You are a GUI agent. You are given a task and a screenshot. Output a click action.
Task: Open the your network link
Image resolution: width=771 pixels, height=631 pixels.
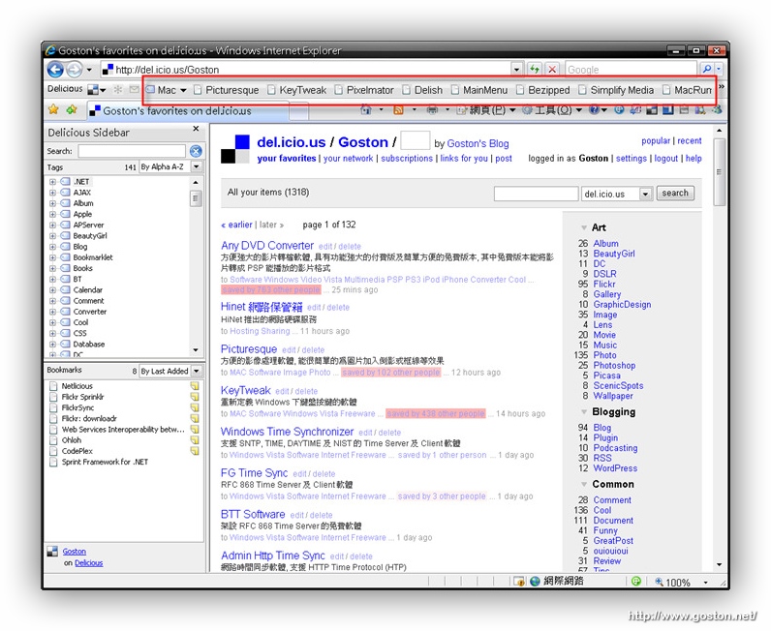[348, 159]
